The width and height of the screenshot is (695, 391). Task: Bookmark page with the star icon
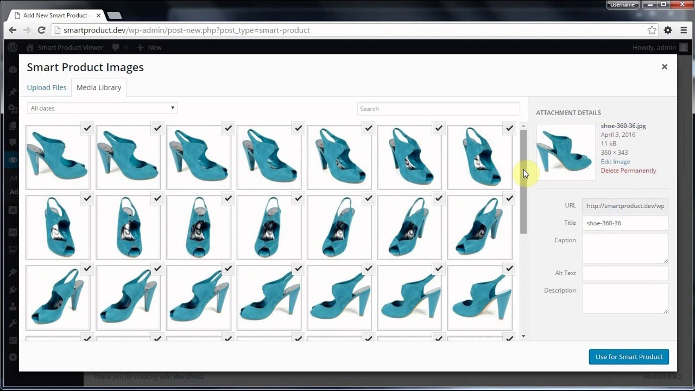pyautogui.click(x=652, y=30)
